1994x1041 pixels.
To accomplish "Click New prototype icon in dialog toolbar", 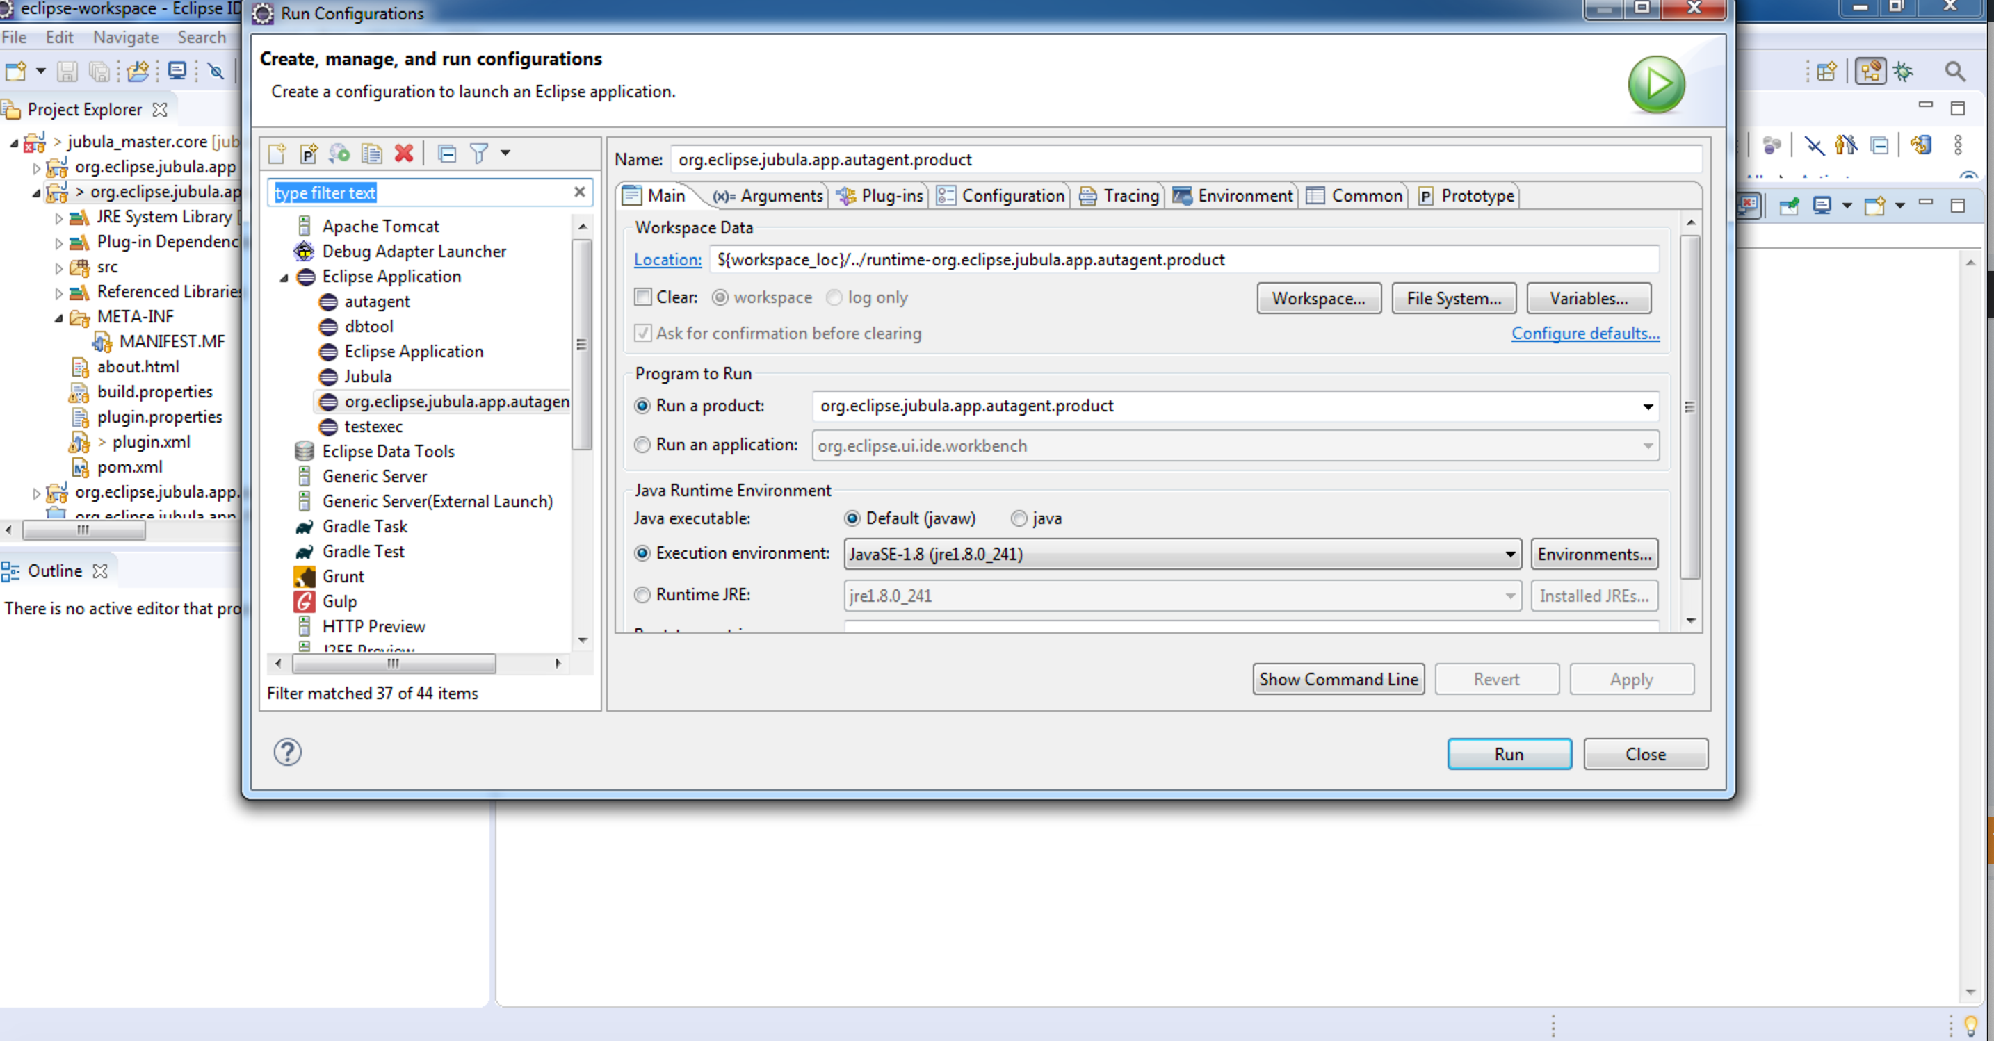I will tap(308, 154).
